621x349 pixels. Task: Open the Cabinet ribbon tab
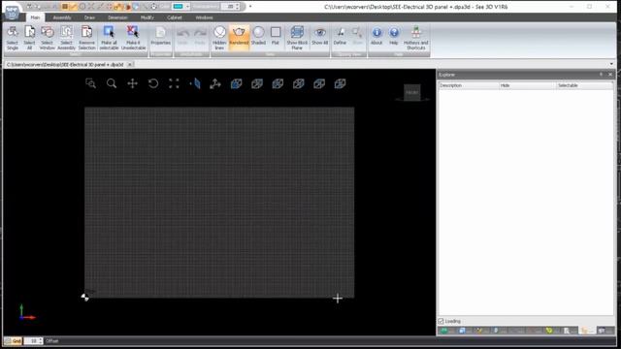175,17
